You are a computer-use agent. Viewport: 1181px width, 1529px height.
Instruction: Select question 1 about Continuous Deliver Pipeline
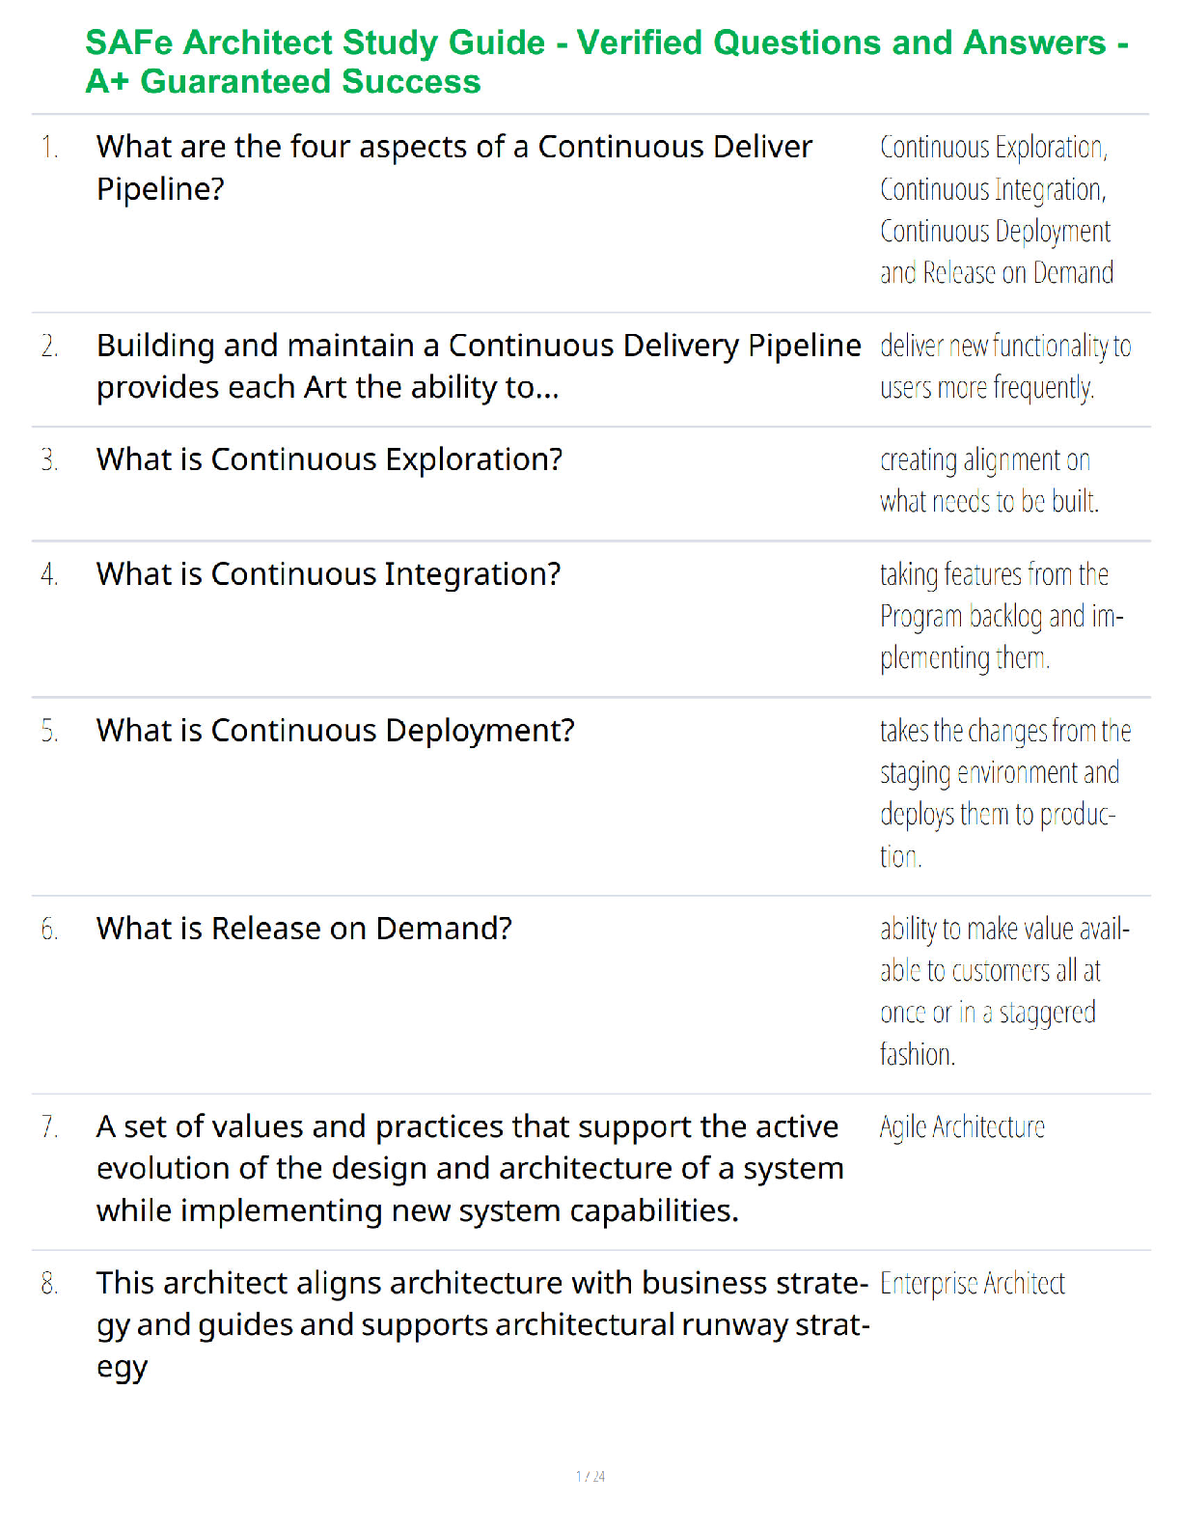454,167
